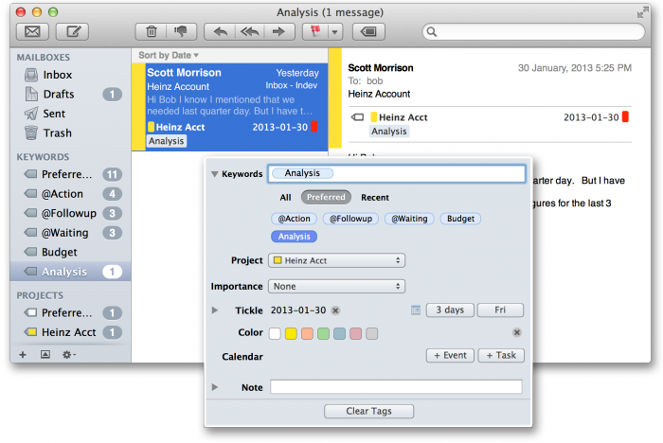Expand the Note disclosure triangle
The width and height of the screenshot is (663, 443).
tap(215, 387)
